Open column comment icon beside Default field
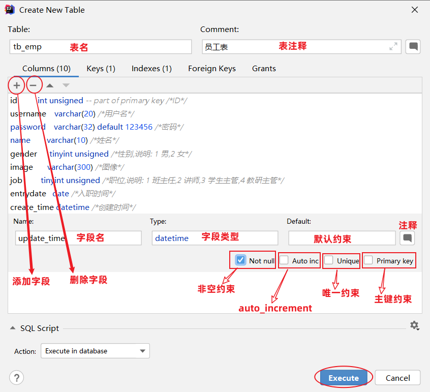This screenshot has width=430, height=392. coord(407,238)
